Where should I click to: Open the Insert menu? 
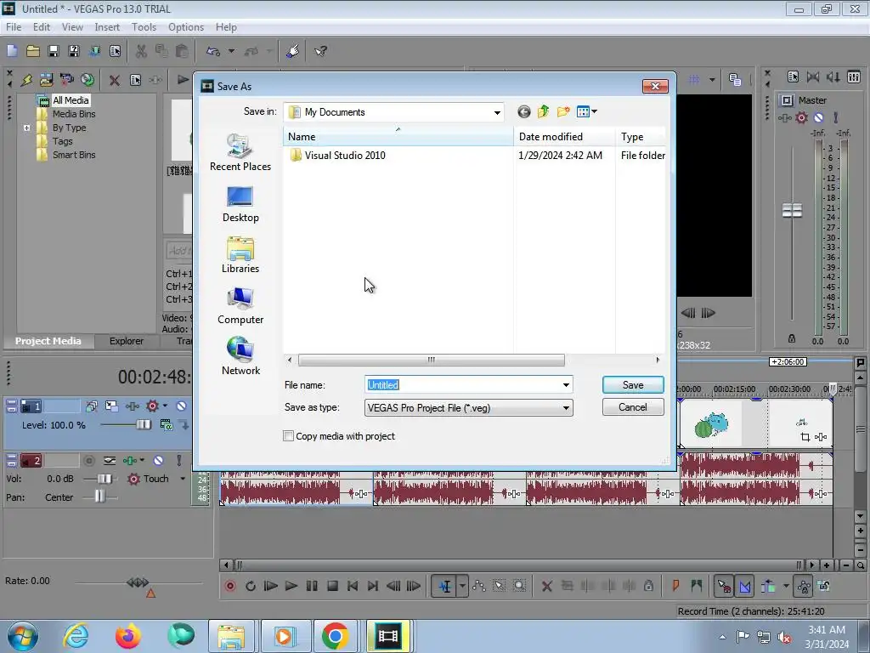[x=107, y=27]
